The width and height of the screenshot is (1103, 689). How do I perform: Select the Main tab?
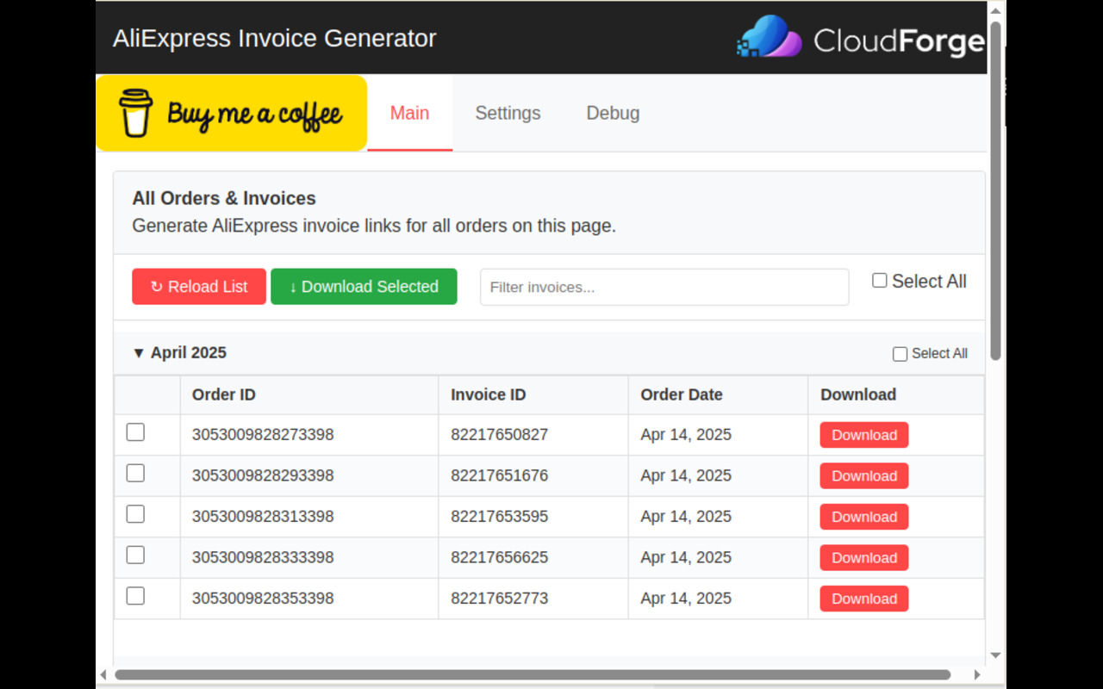pyautogui.click(x=409, y=113)
